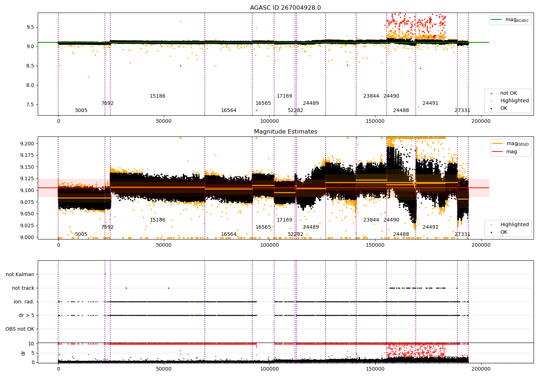Click the red 'mag' legend entry
Viewport: 539px width, 377px height.
tap(505, 152)
